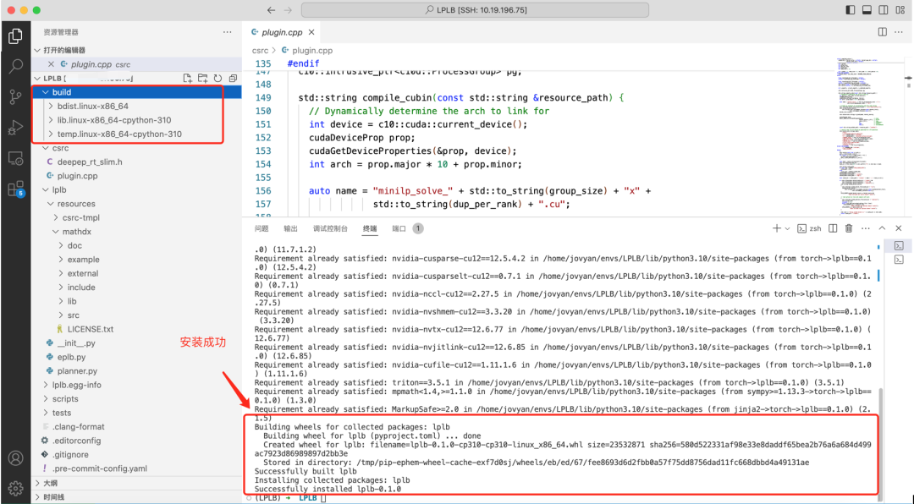Switch to the 问题 problems tab
This screenshot has width=914, height=504.
(262, 228)
